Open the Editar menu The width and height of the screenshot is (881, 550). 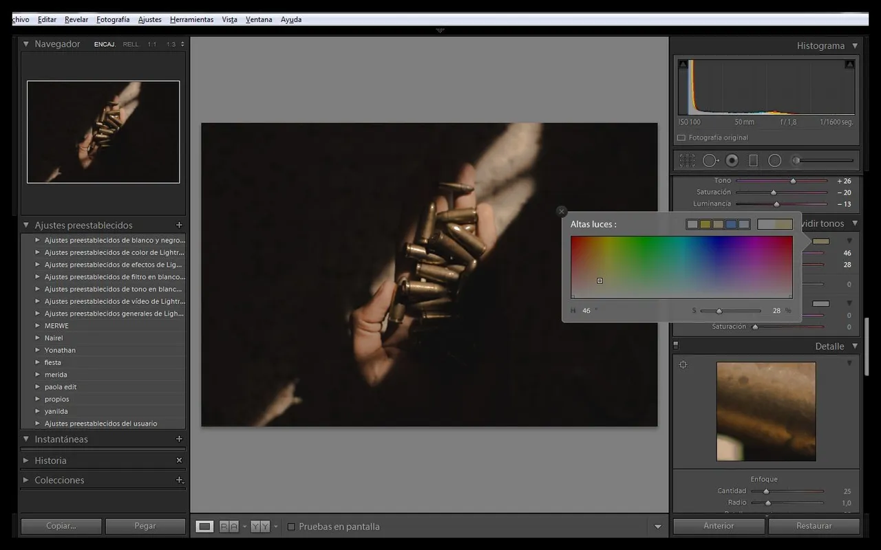click(x=47, y=19)
